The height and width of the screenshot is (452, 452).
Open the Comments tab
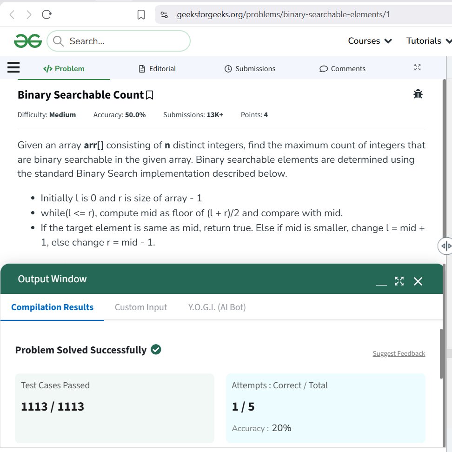342,69
